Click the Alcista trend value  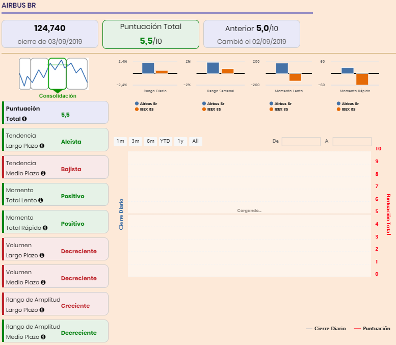[x=71, y=142]
